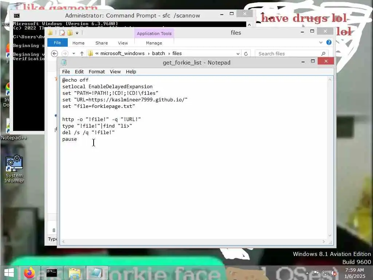Select batch in the address breadcrumb
This screenshot has height=280, width=373.
coord(158,53)
